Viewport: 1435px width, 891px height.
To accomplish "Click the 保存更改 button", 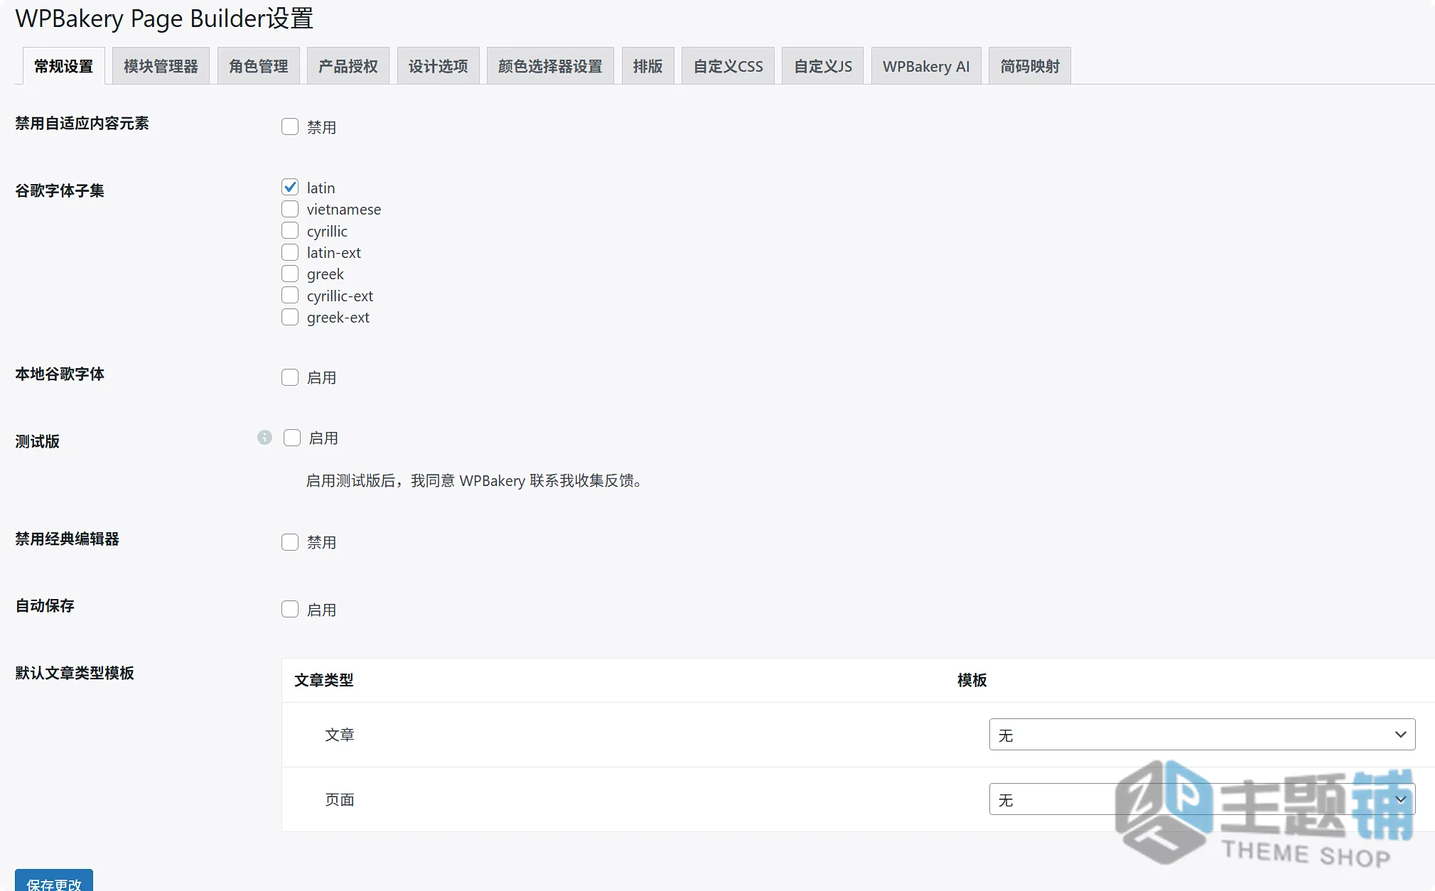I will coord(54,881).
